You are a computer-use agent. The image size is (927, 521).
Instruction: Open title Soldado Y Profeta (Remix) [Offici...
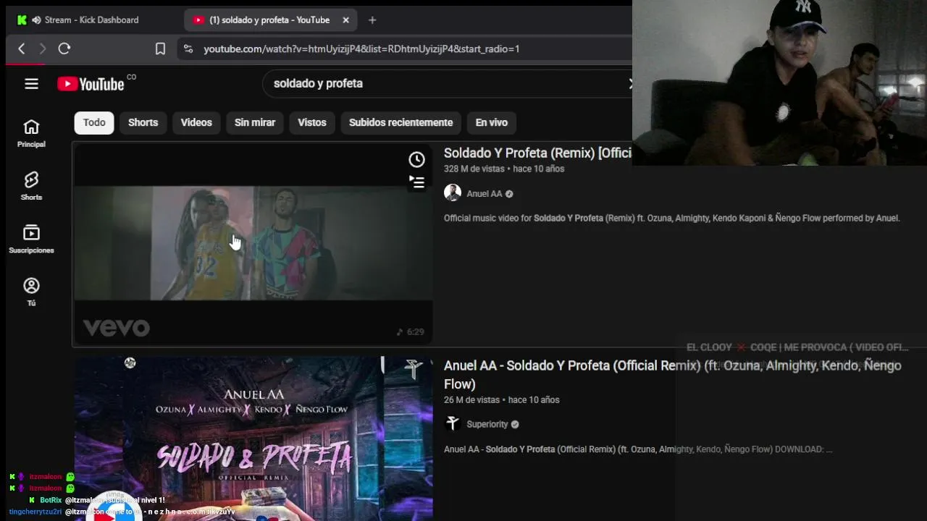[x=537, y=153]
